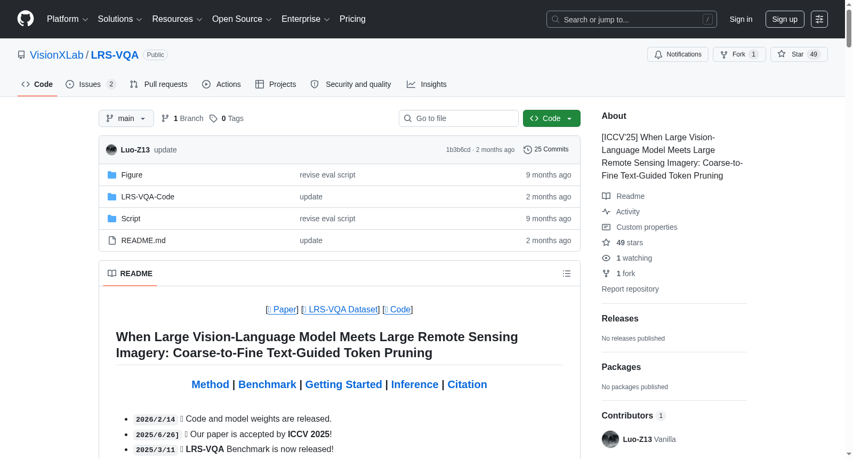Viewport: 853px width, 459px height.
Task: Select the README tab heading
Action: coord(130,273)
